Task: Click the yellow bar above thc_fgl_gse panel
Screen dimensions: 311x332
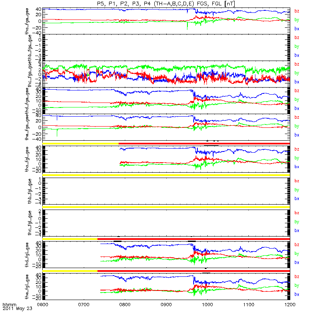Action: click(x=166, y=207)
